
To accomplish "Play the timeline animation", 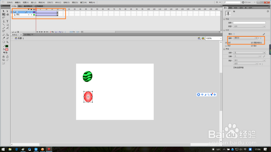I will click(x=42, y=32).
